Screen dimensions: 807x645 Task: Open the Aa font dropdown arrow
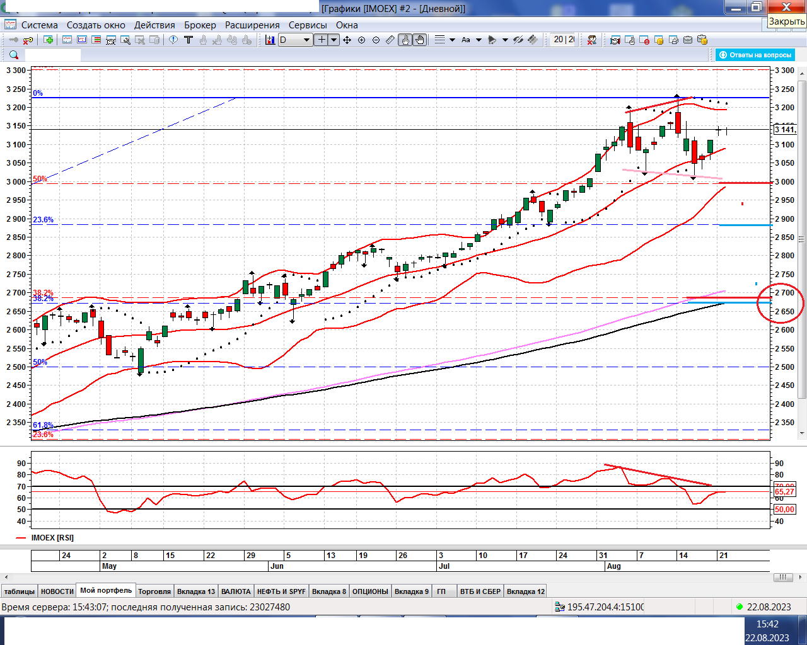[479, 40]
